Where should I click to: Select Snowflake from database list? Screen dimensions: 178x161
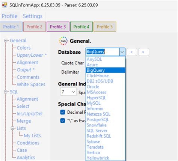click(106, 125)
